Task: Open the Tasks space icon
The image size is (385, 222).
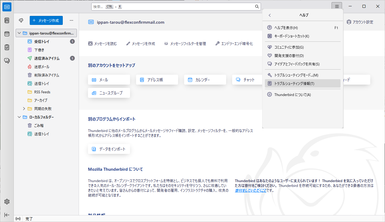Action: point(7,47)
